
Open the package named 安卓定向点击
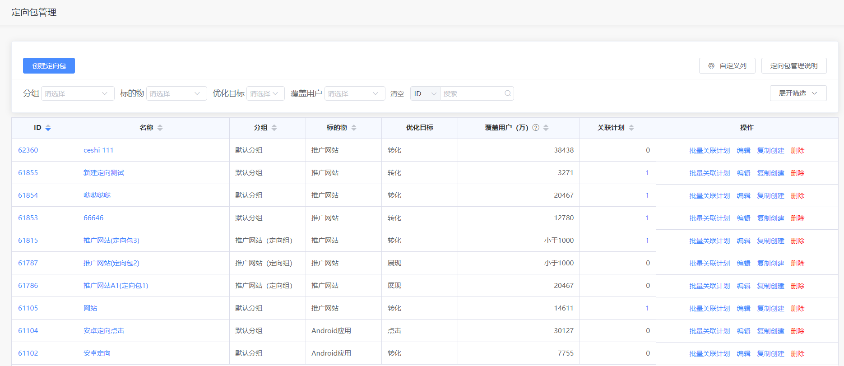104,331
